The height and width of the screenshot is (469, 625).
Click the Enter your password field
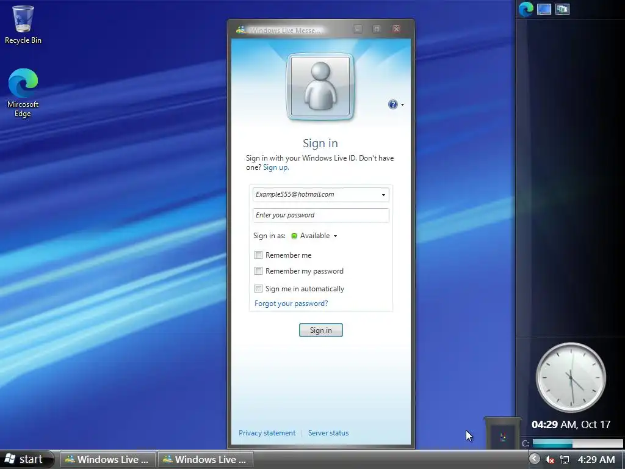321,216
